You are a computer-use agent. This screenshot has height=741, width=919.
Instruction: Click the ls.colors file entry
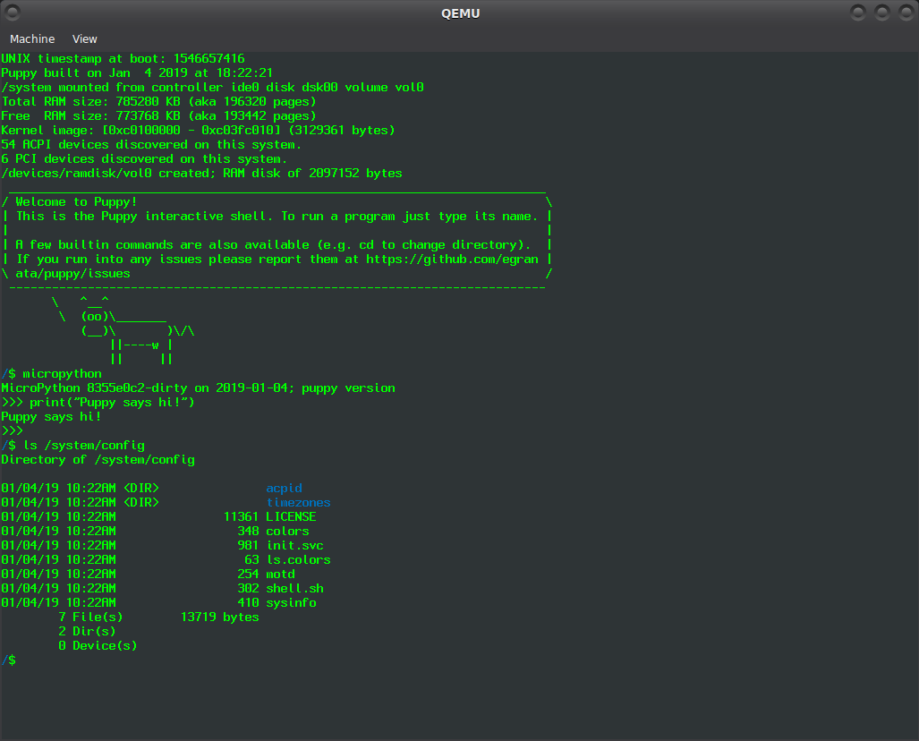[x=298, y=560]
